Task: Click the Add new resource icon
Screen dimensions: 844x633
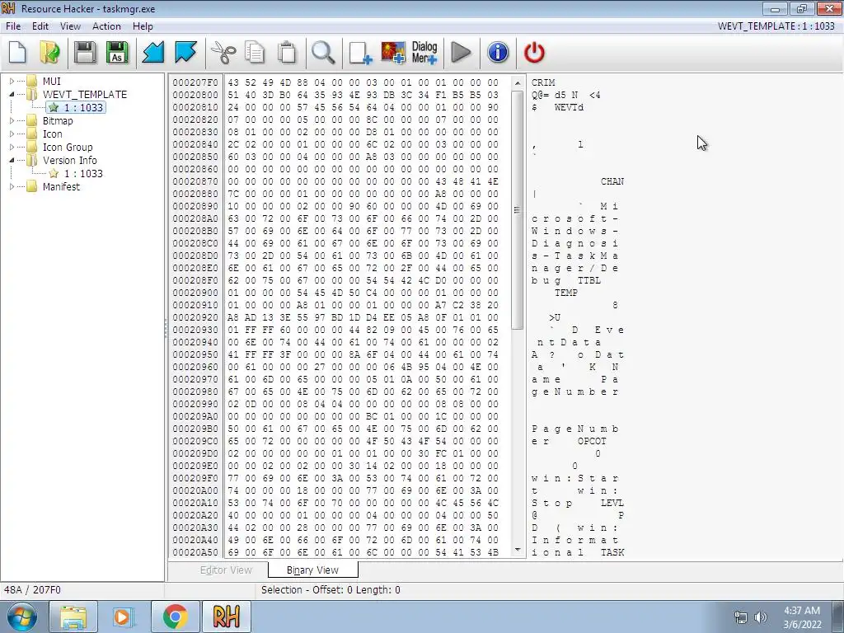Action: click(360, 53)
